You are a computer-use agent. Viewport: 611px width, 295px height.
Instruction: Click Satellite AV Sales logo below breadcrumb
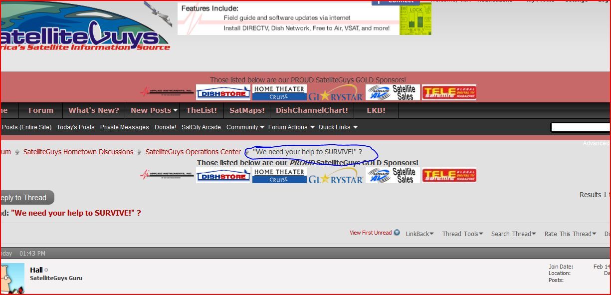tap(393, 175)
